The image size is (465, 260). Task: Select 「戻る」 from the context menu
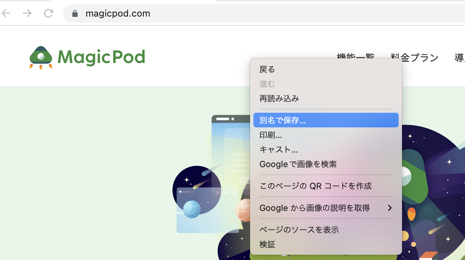point(267,69)
